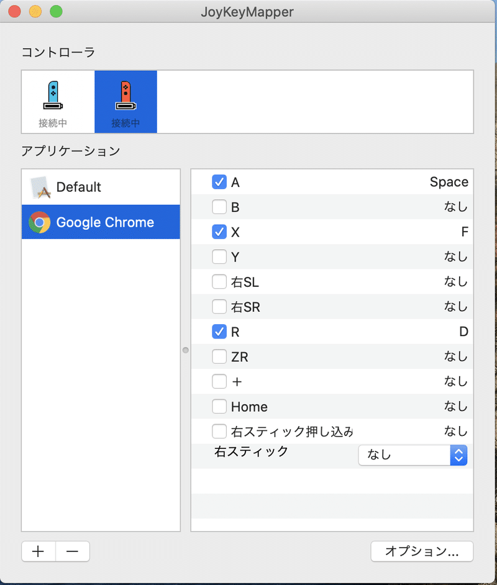Enable the Home button mapping
Image resolution: width=497 pixels, height=585 pixels.
coord(219,406)
